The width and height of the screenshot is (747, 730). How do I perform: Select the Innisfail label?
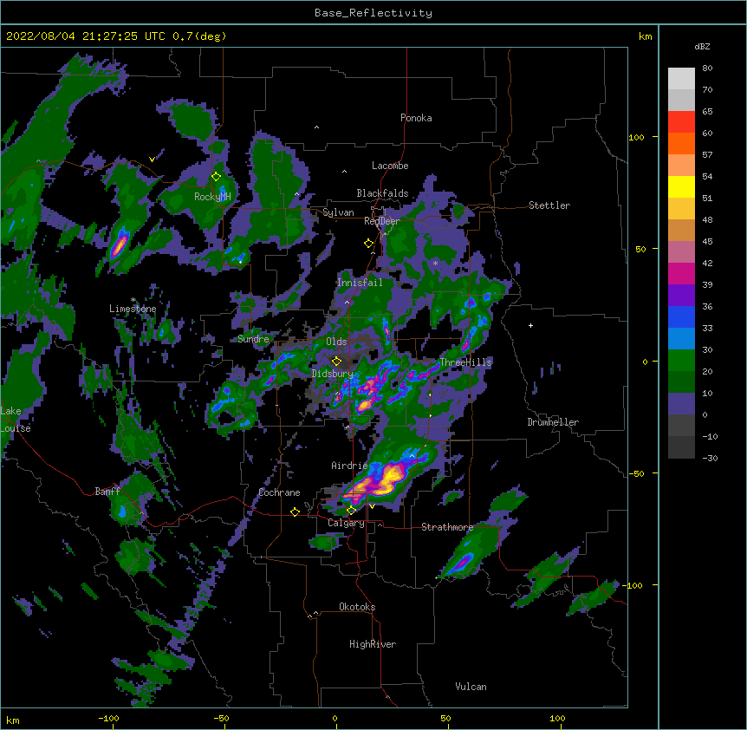[x=360, y=283]
